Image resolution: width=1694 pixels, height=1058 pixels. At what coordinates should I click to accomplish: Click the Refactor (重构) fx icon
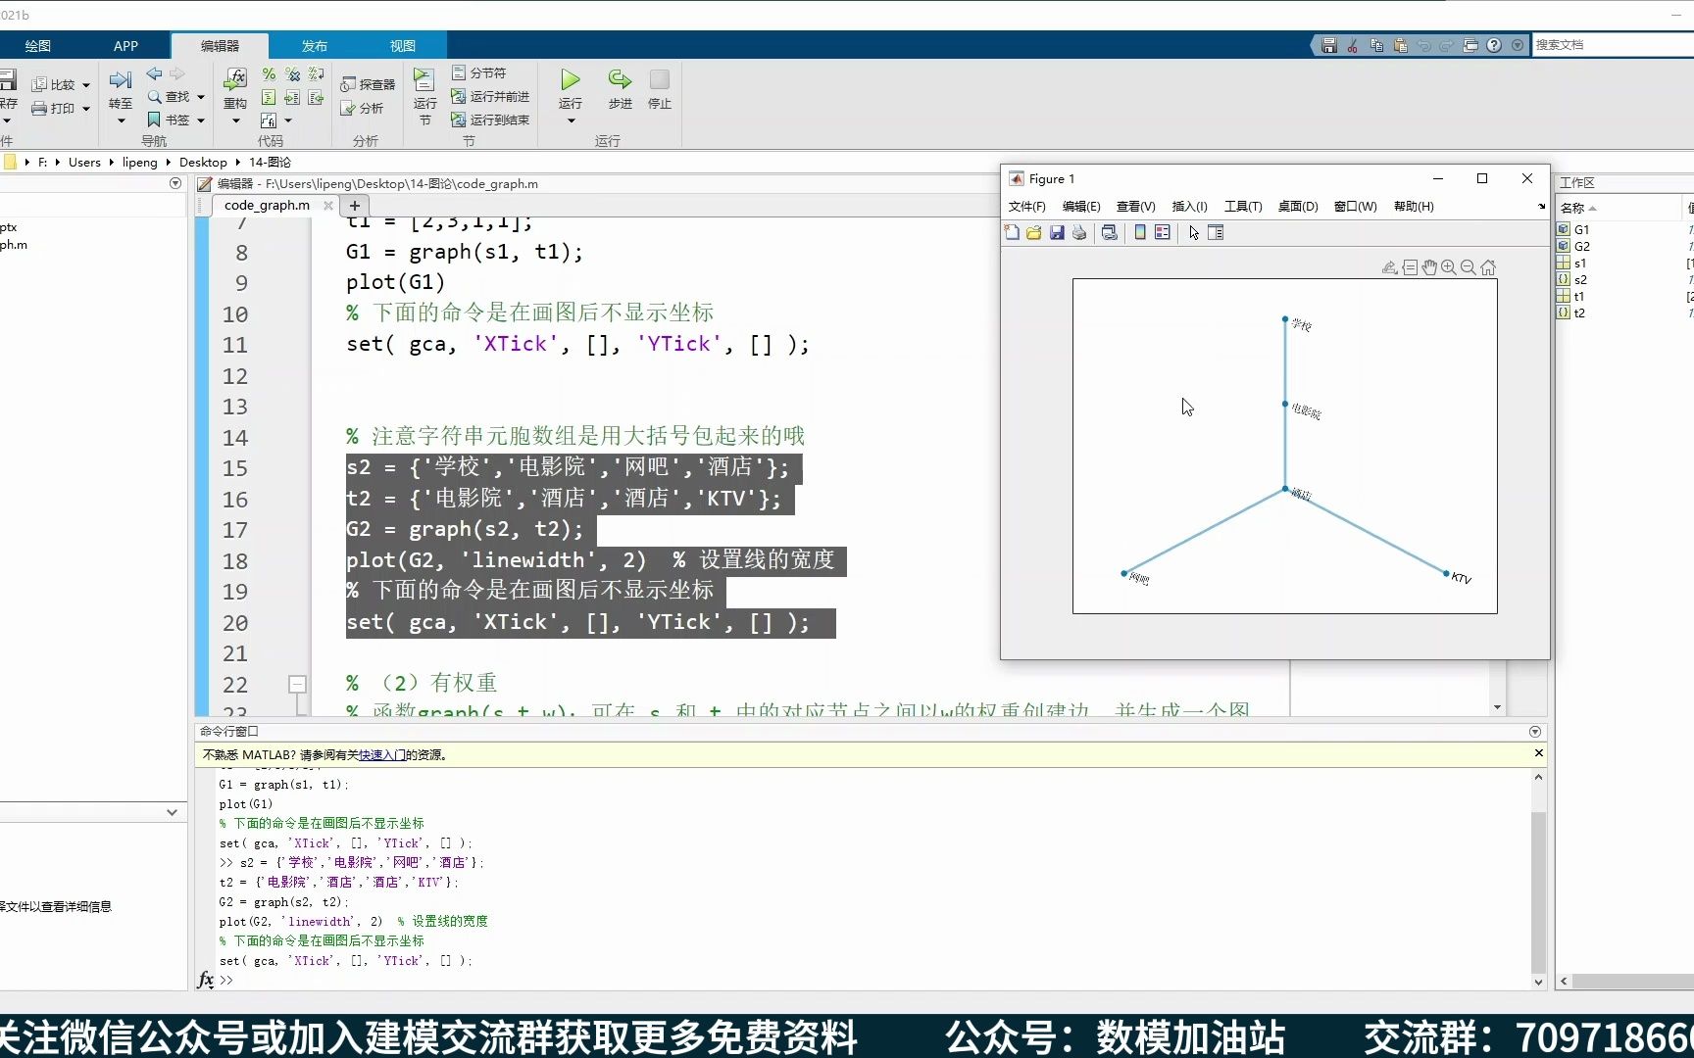coord(235,79)
